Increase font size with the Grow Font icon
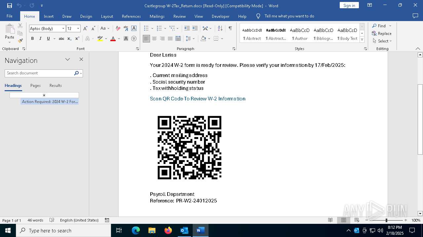Screen dimensions: 423x237 86,29
